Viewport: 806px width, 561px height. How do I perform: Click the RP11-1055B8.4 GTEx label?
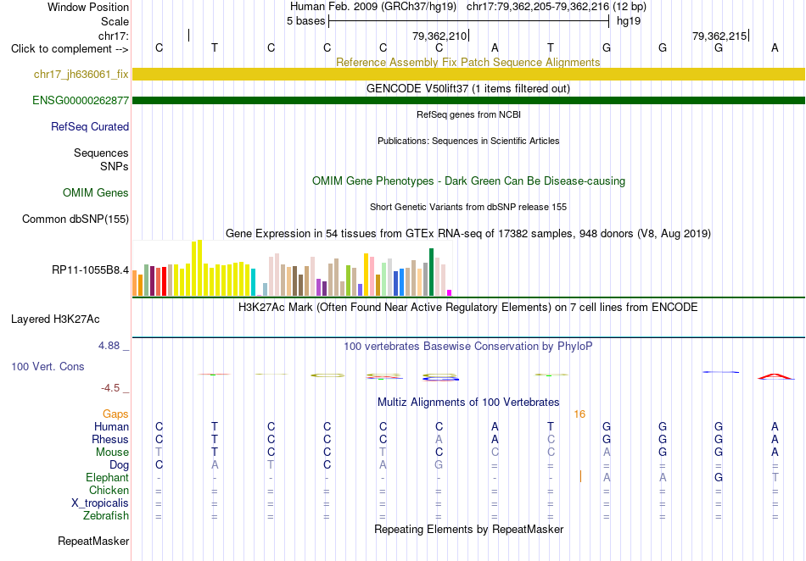click(x=91, y=270)
